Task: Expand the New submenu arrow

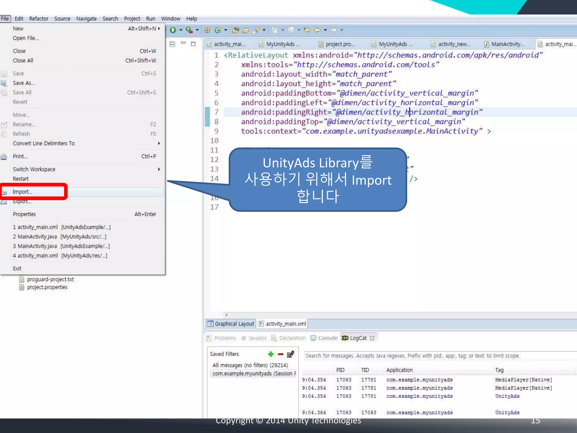Action: (159, 28)
